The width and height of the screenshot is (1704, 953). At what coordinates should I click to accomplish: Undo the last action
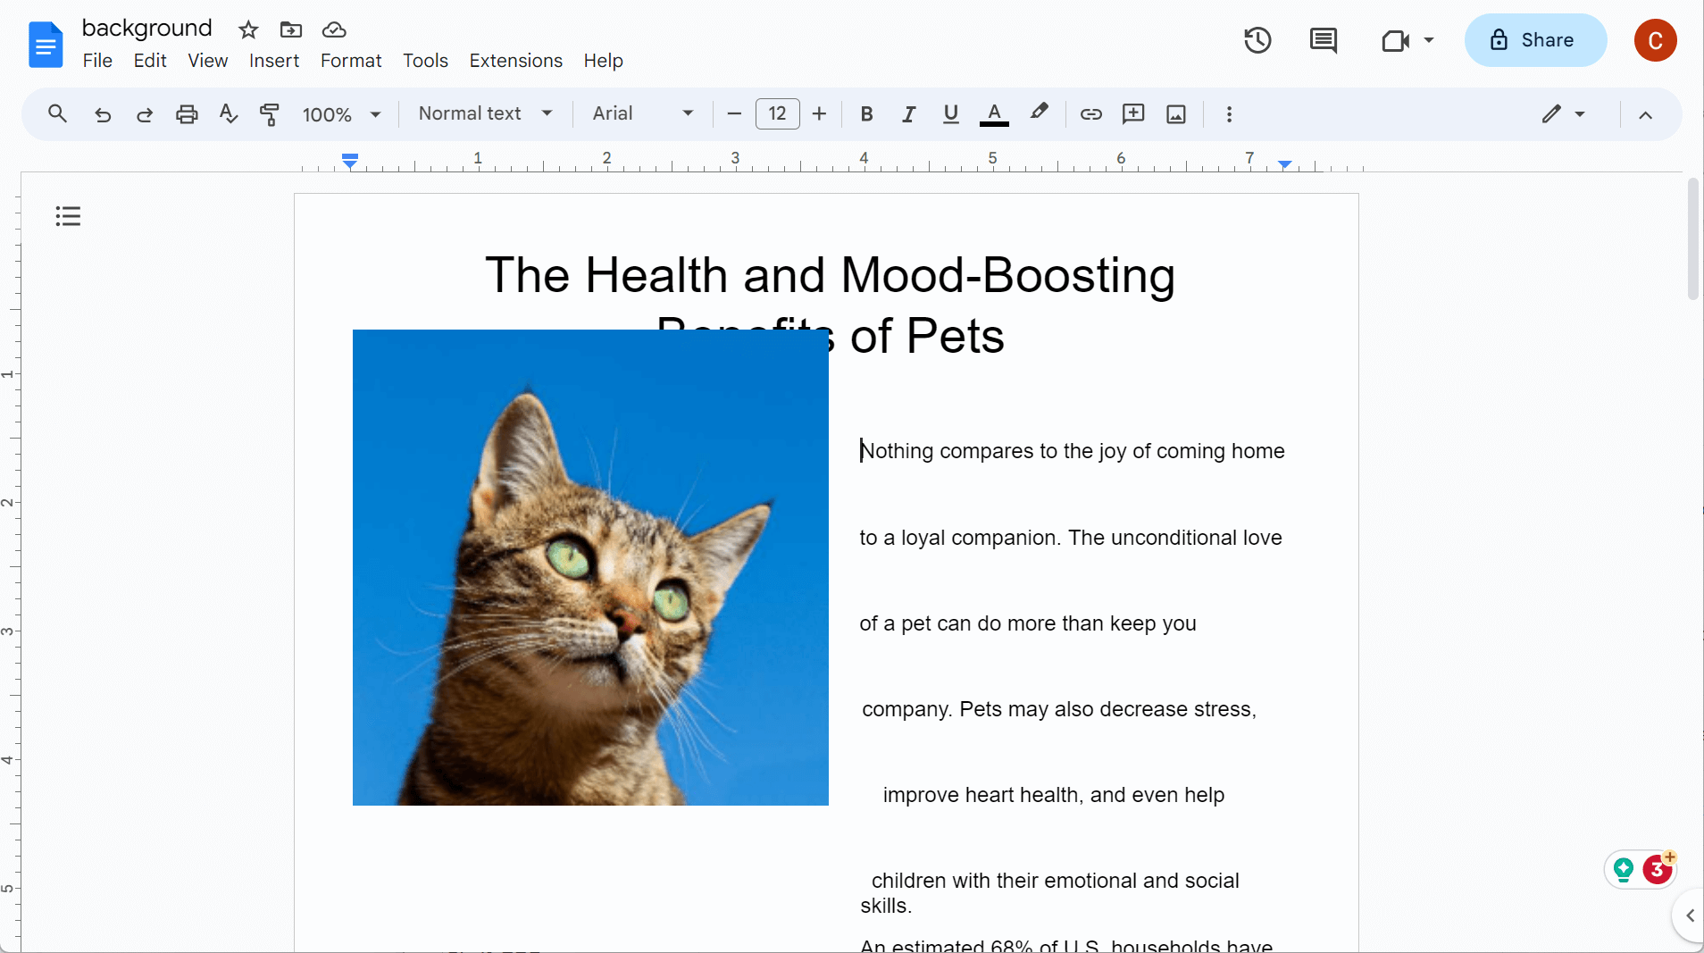pyautogui.click(x=103, y=114)
